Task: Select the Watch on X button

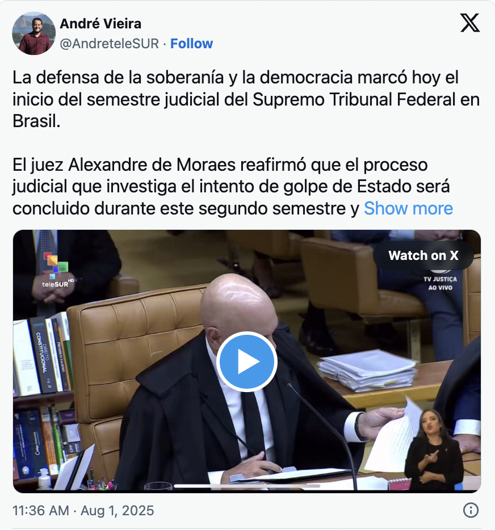Action: [423, 255]
